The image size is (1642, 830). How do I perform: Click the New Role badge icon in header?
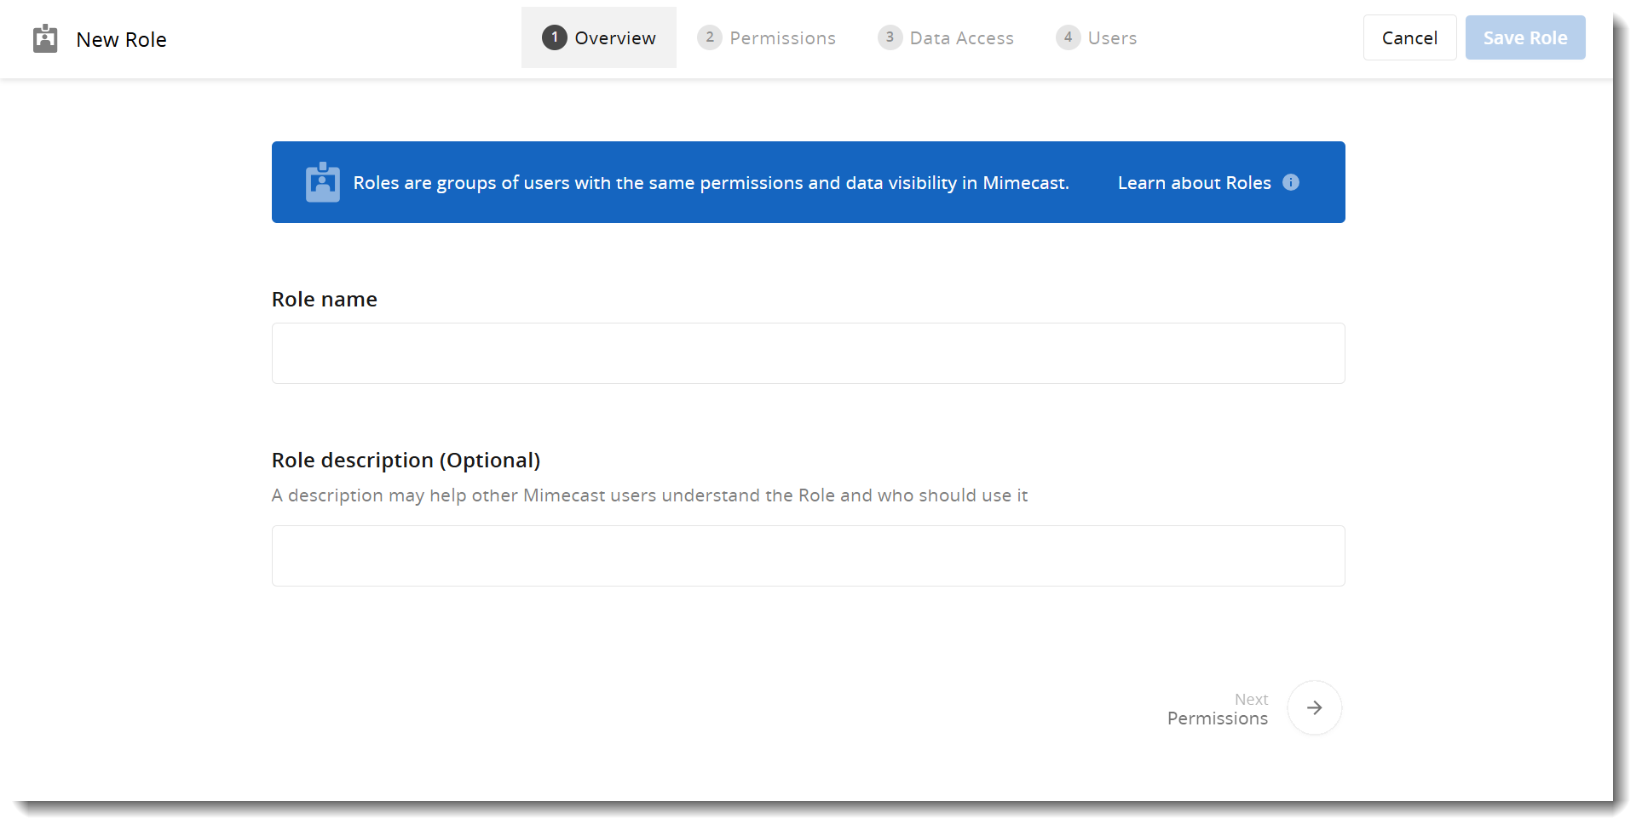click(x=45, y=38)
